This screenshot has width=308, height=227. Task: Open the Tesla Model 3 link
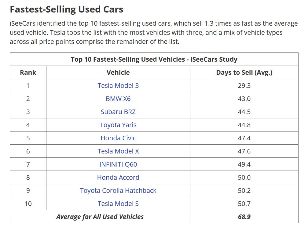[x=118, y=86]
